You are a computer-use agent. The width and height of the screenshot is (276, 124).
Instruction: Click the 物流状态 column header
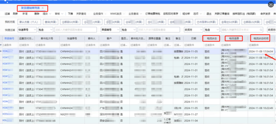211,38
